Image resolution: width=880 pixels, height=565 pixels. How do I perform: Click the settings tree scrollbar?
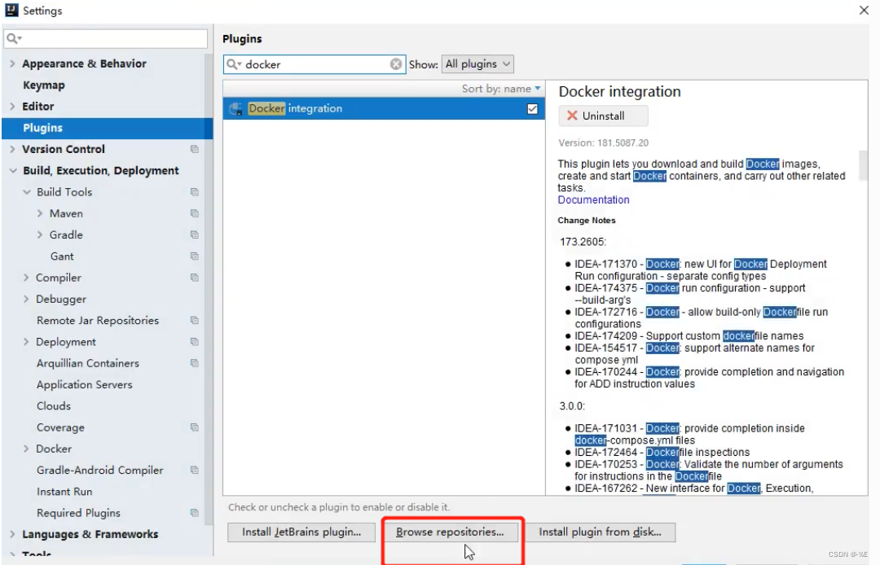(209, 289)
